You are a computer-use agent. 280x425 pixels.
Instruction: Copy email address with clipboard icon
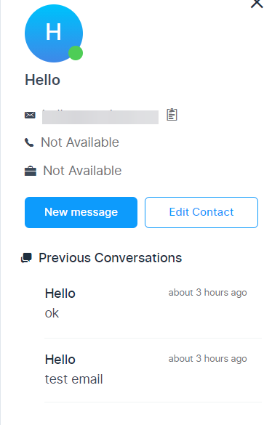(172, 114)
